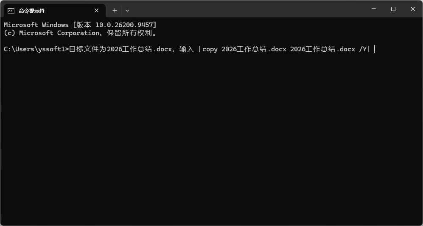Select the 命令提示符 tab title
The height and width of the screenshot is (226, 423).
32,11
